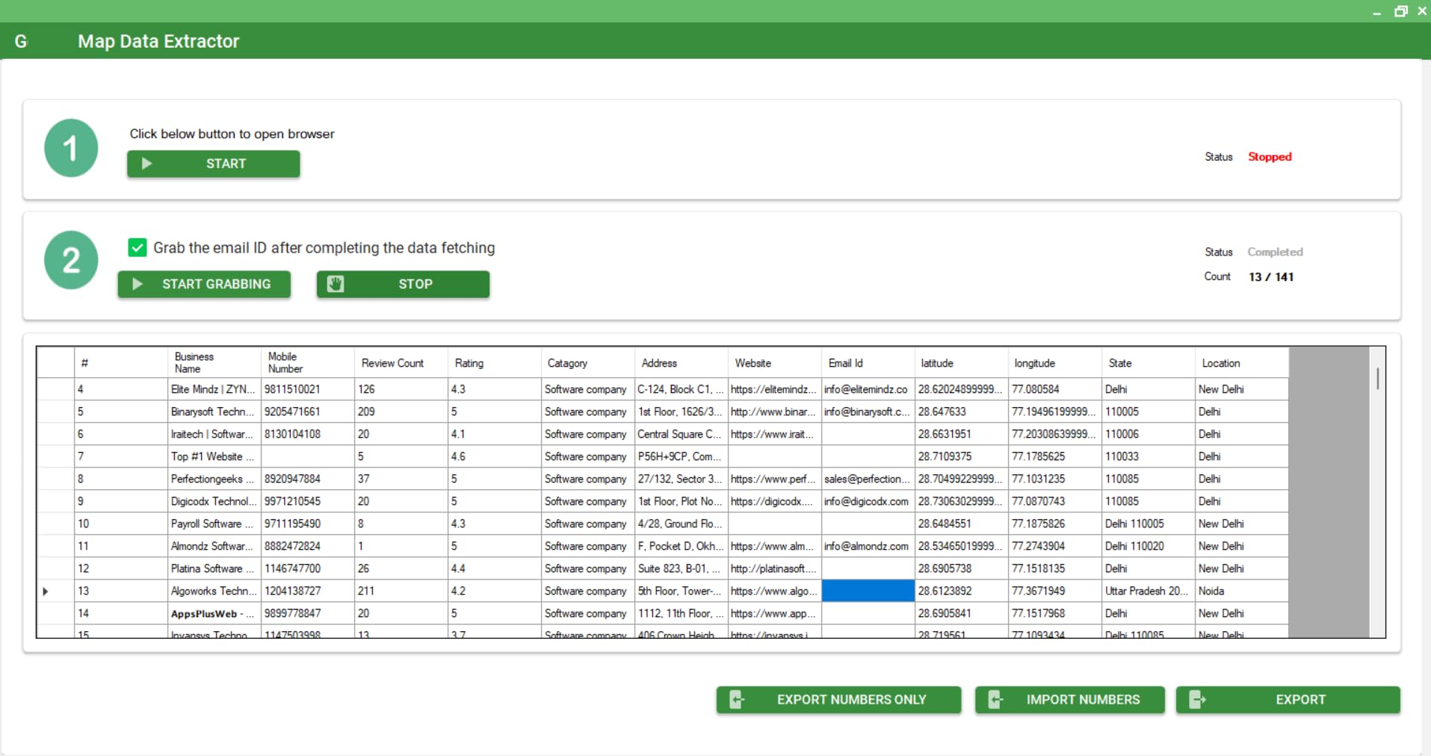Screen dimensions: 1431x756
Task: Select the Business Name column header
Action: (214, 362)
